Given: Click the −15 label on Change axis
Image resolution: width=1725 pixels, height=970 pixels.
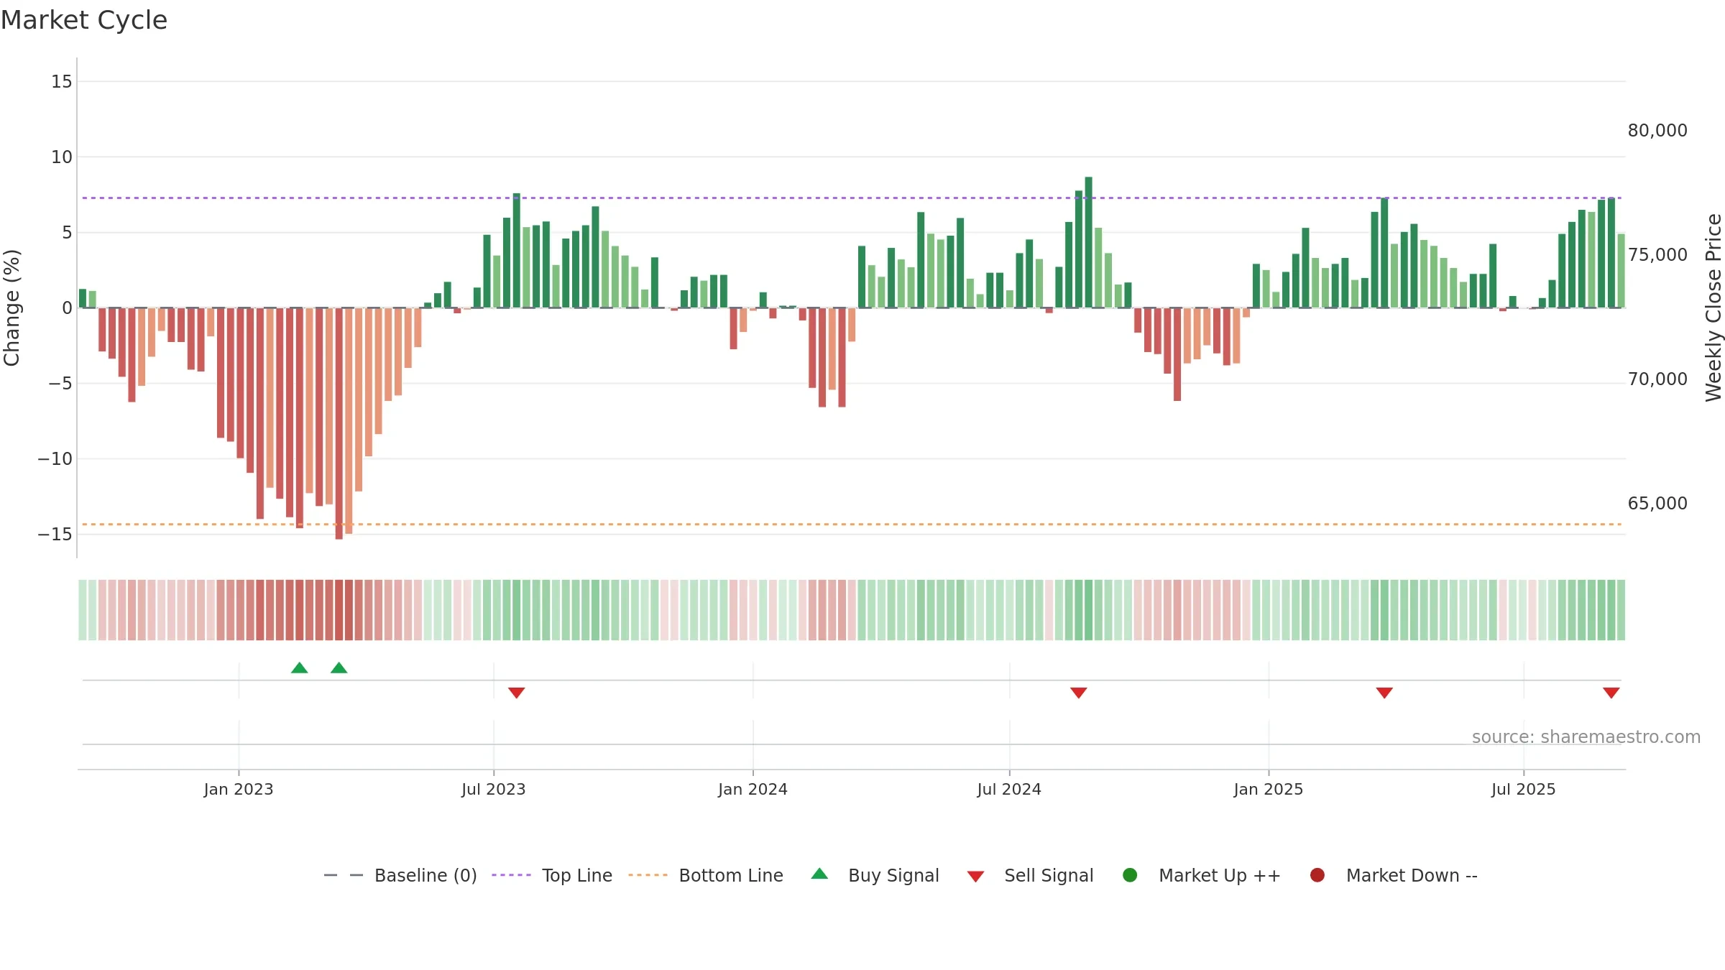Looking at the screenshot, I should coord(55,535).
